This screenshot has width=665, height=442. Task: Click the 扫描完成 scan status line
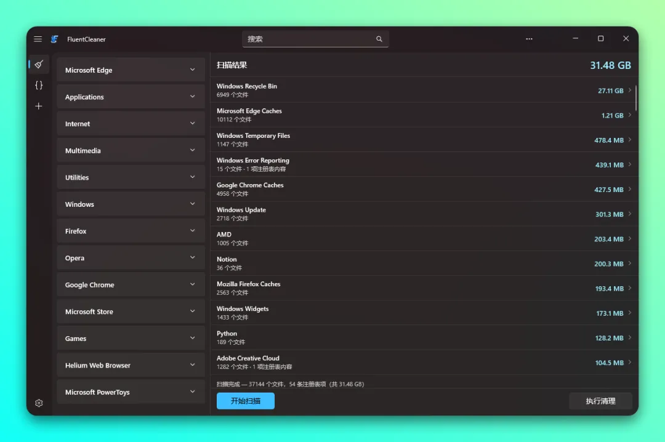(290, 384)
